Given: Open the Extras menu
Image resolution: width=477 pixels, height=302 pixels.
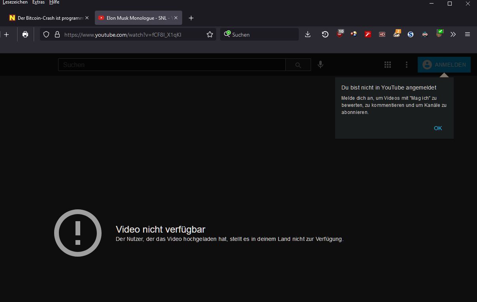Looking at the screenshot, I should pyautogui.click(x=38, y=2).
